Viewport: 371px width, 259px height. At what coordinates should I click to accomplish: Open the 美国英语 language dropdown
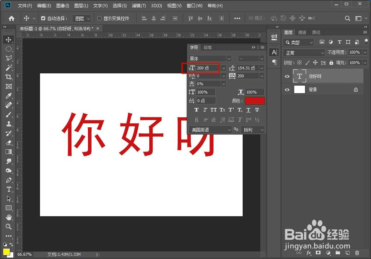tap(210, 130)
